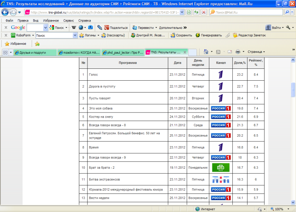The image size is (296, 212).
Task: Expand the RoboForm Поиск combo box
Action: (x=75, y=35)
